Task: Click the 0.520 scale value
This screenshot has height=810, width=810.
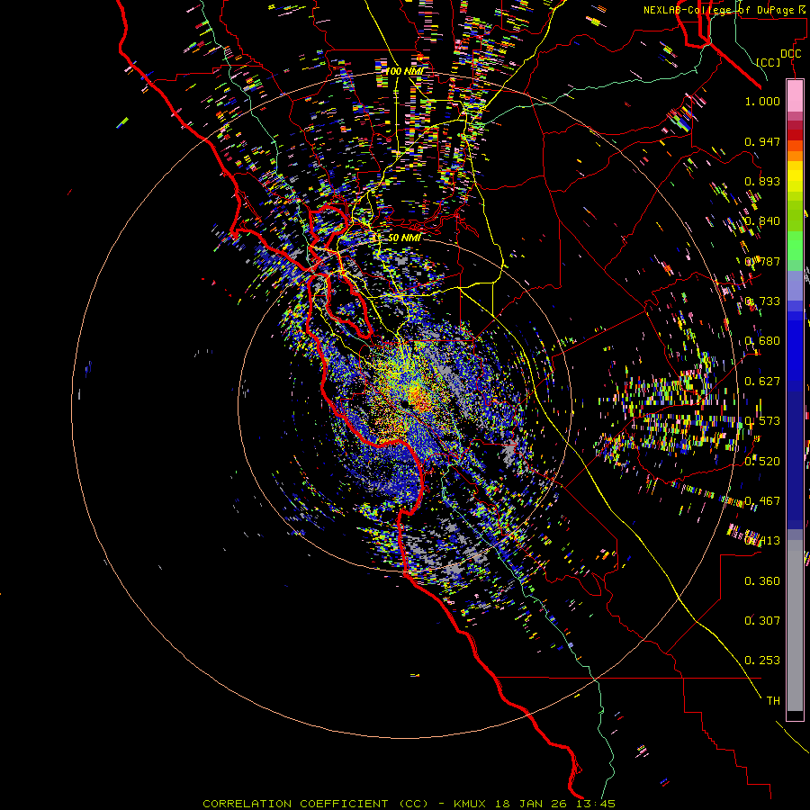Action: click(762, 461)
